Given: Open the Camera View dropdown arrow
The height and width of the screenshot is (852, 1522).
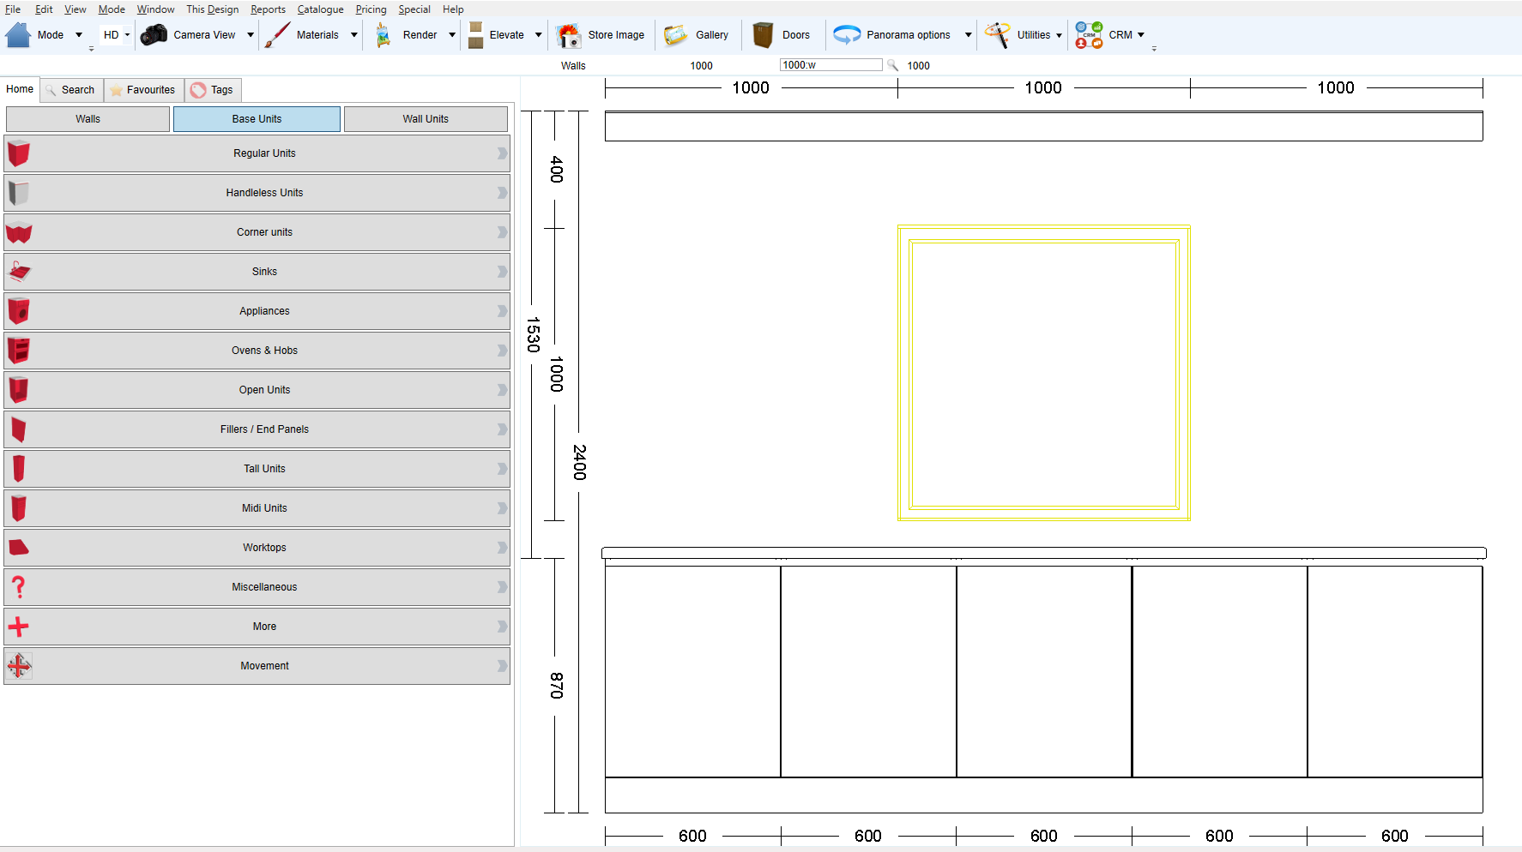Looking at the screenshot, I should click(251, 35).
